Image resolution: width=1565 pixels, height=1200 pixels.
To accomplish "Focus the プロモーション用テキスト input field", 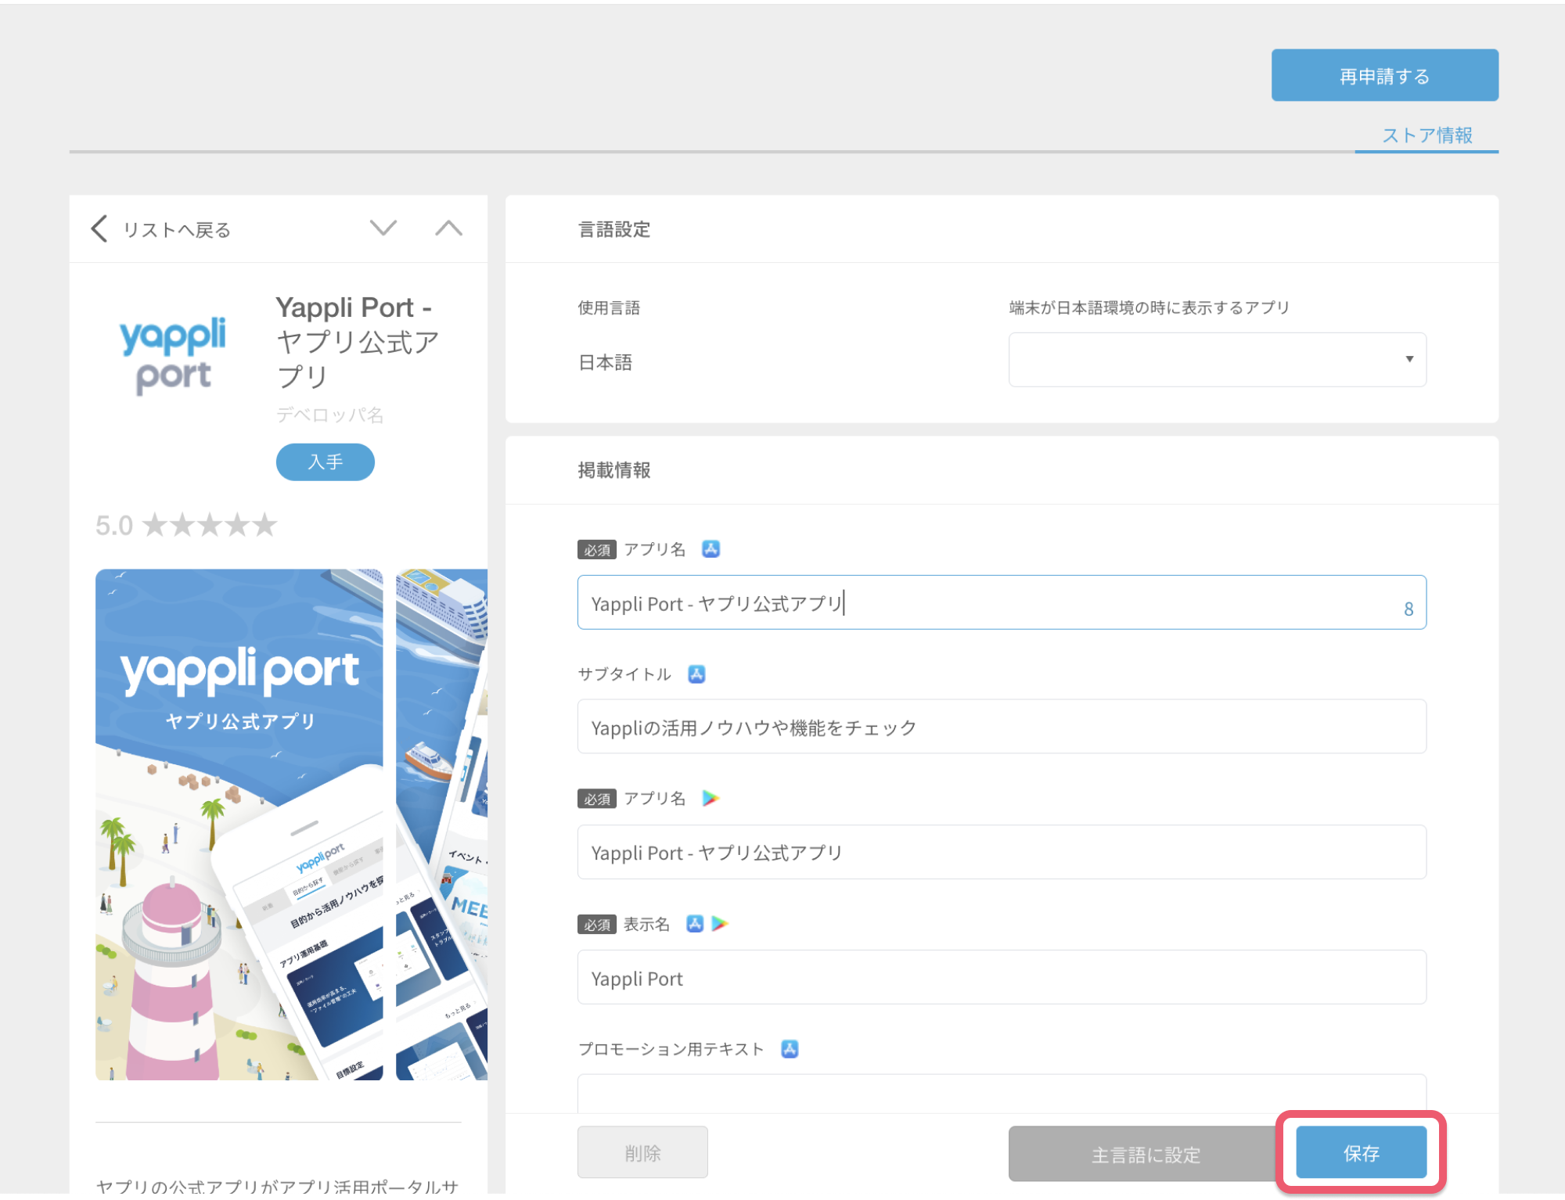I will (1002, 1094).
